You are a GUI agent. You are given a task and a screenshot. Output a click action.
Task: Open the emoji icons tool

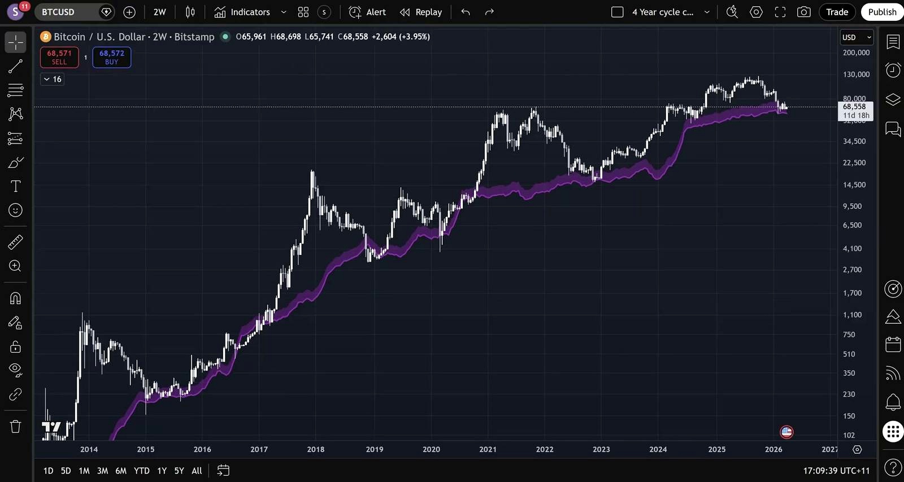(15, 210)
